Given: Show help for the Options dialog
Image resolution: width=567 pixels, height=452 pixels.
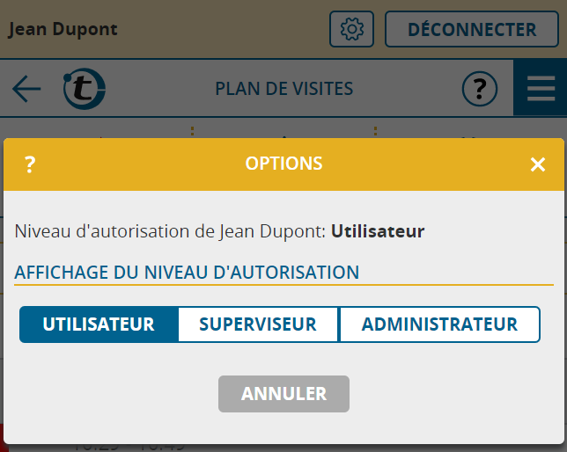Looking at the screenshot, I should [30, 164].
